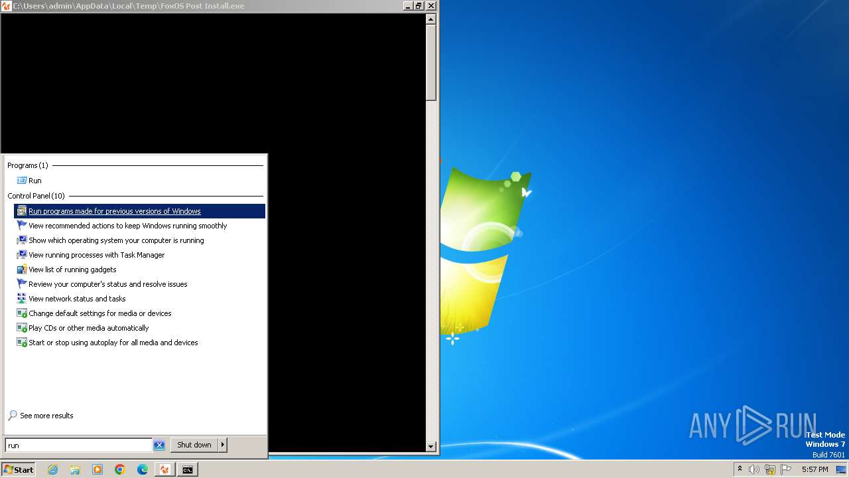This screenshot has width=849, height=478.
Task: Open Start or stop using autoplay result
Action: click(x=140, y=343)
